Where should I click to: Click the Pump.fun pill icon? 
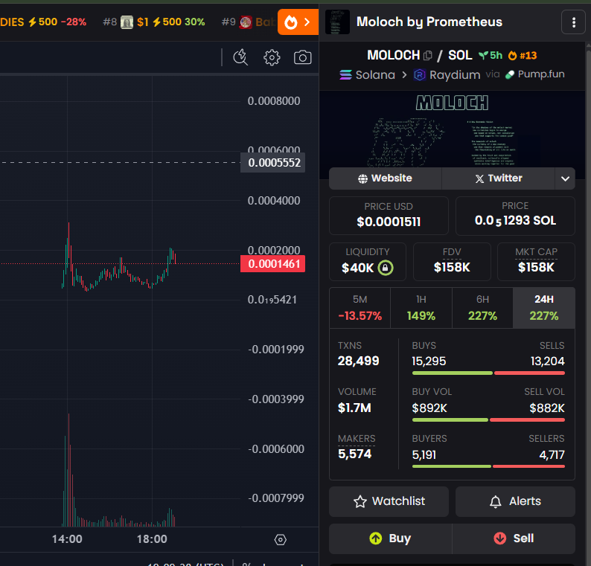coord(510,74)
